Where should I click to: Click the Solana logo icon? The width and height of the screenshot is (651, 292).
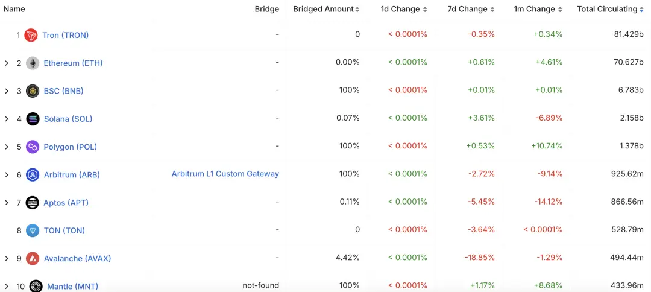(33, 119)
